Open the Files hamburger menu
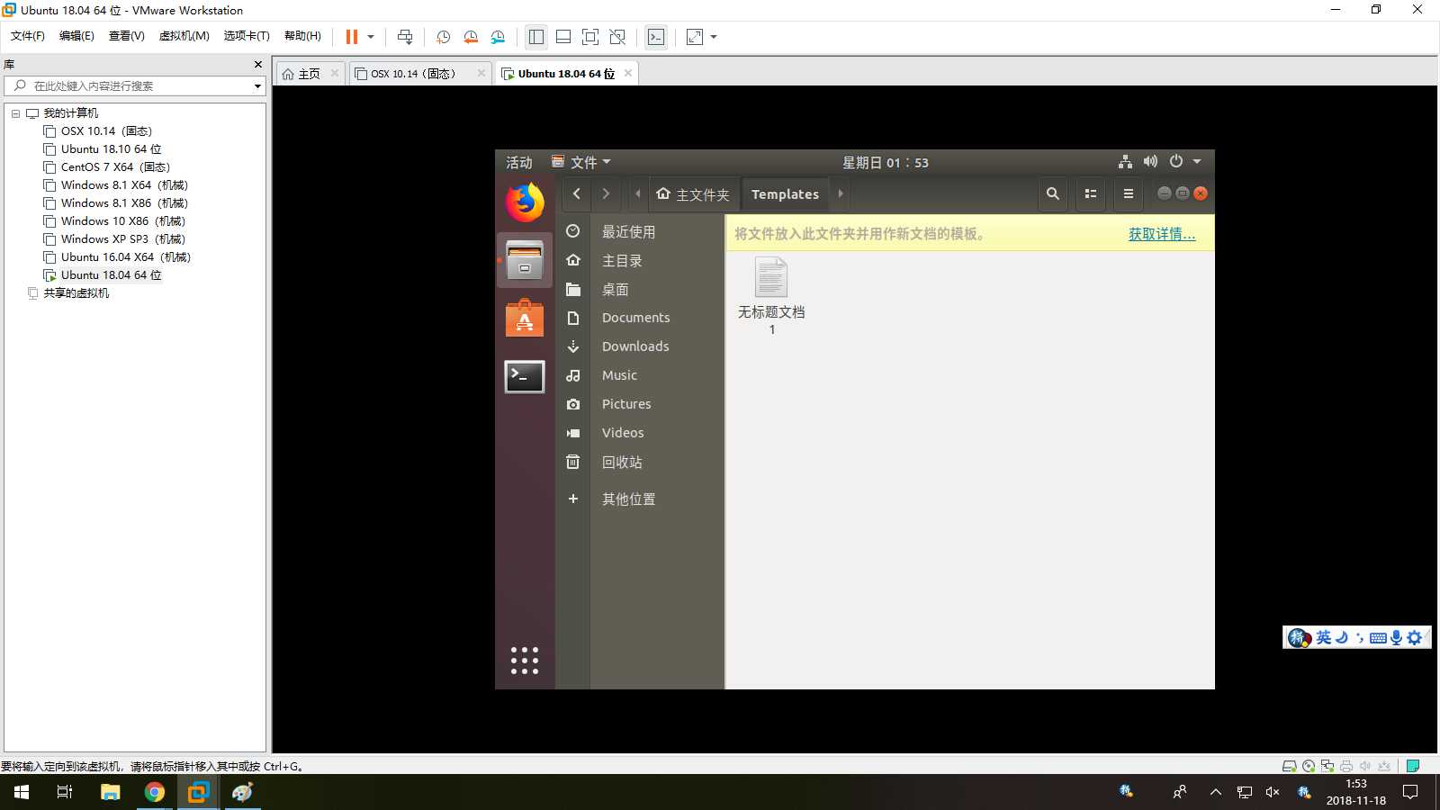This screenshot has height=810, width=1440. 1128,193
